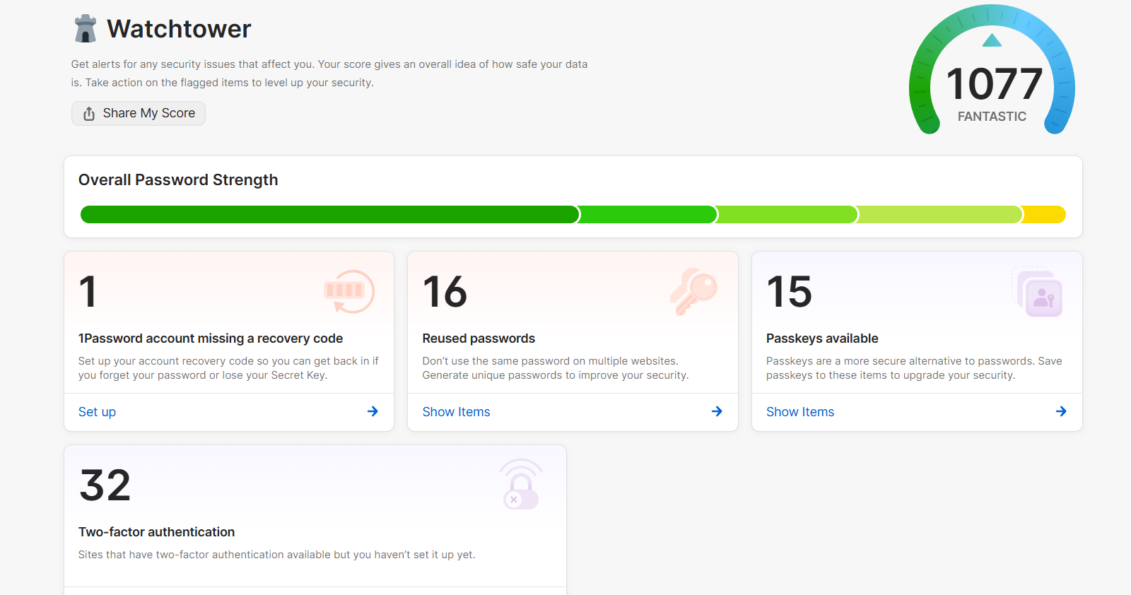Click the 1077 Fantastic score gauge

(x=992, y=70)
